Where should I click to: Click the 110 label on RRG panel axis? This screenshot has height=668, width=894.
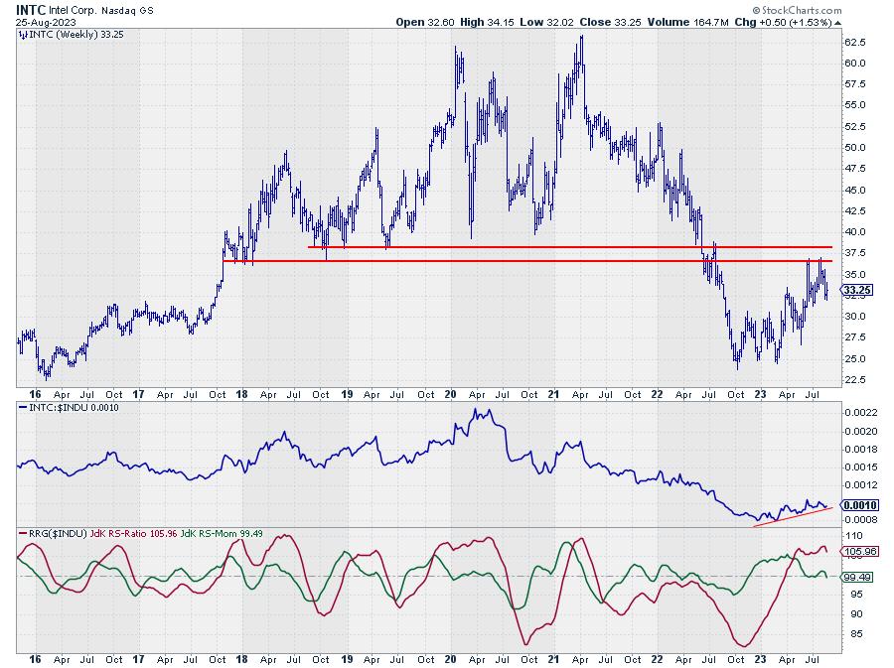(854, 536)
